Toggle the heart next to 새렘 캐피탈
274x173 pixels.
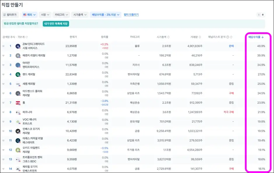coord(3,84)
